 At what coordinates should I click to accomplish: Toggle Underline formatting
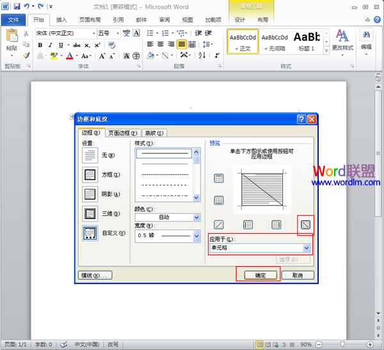click(61, 45)
